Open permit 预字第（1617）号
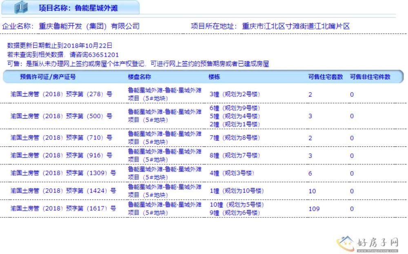The width and height of the screenshot is (408, 254). 63,208
